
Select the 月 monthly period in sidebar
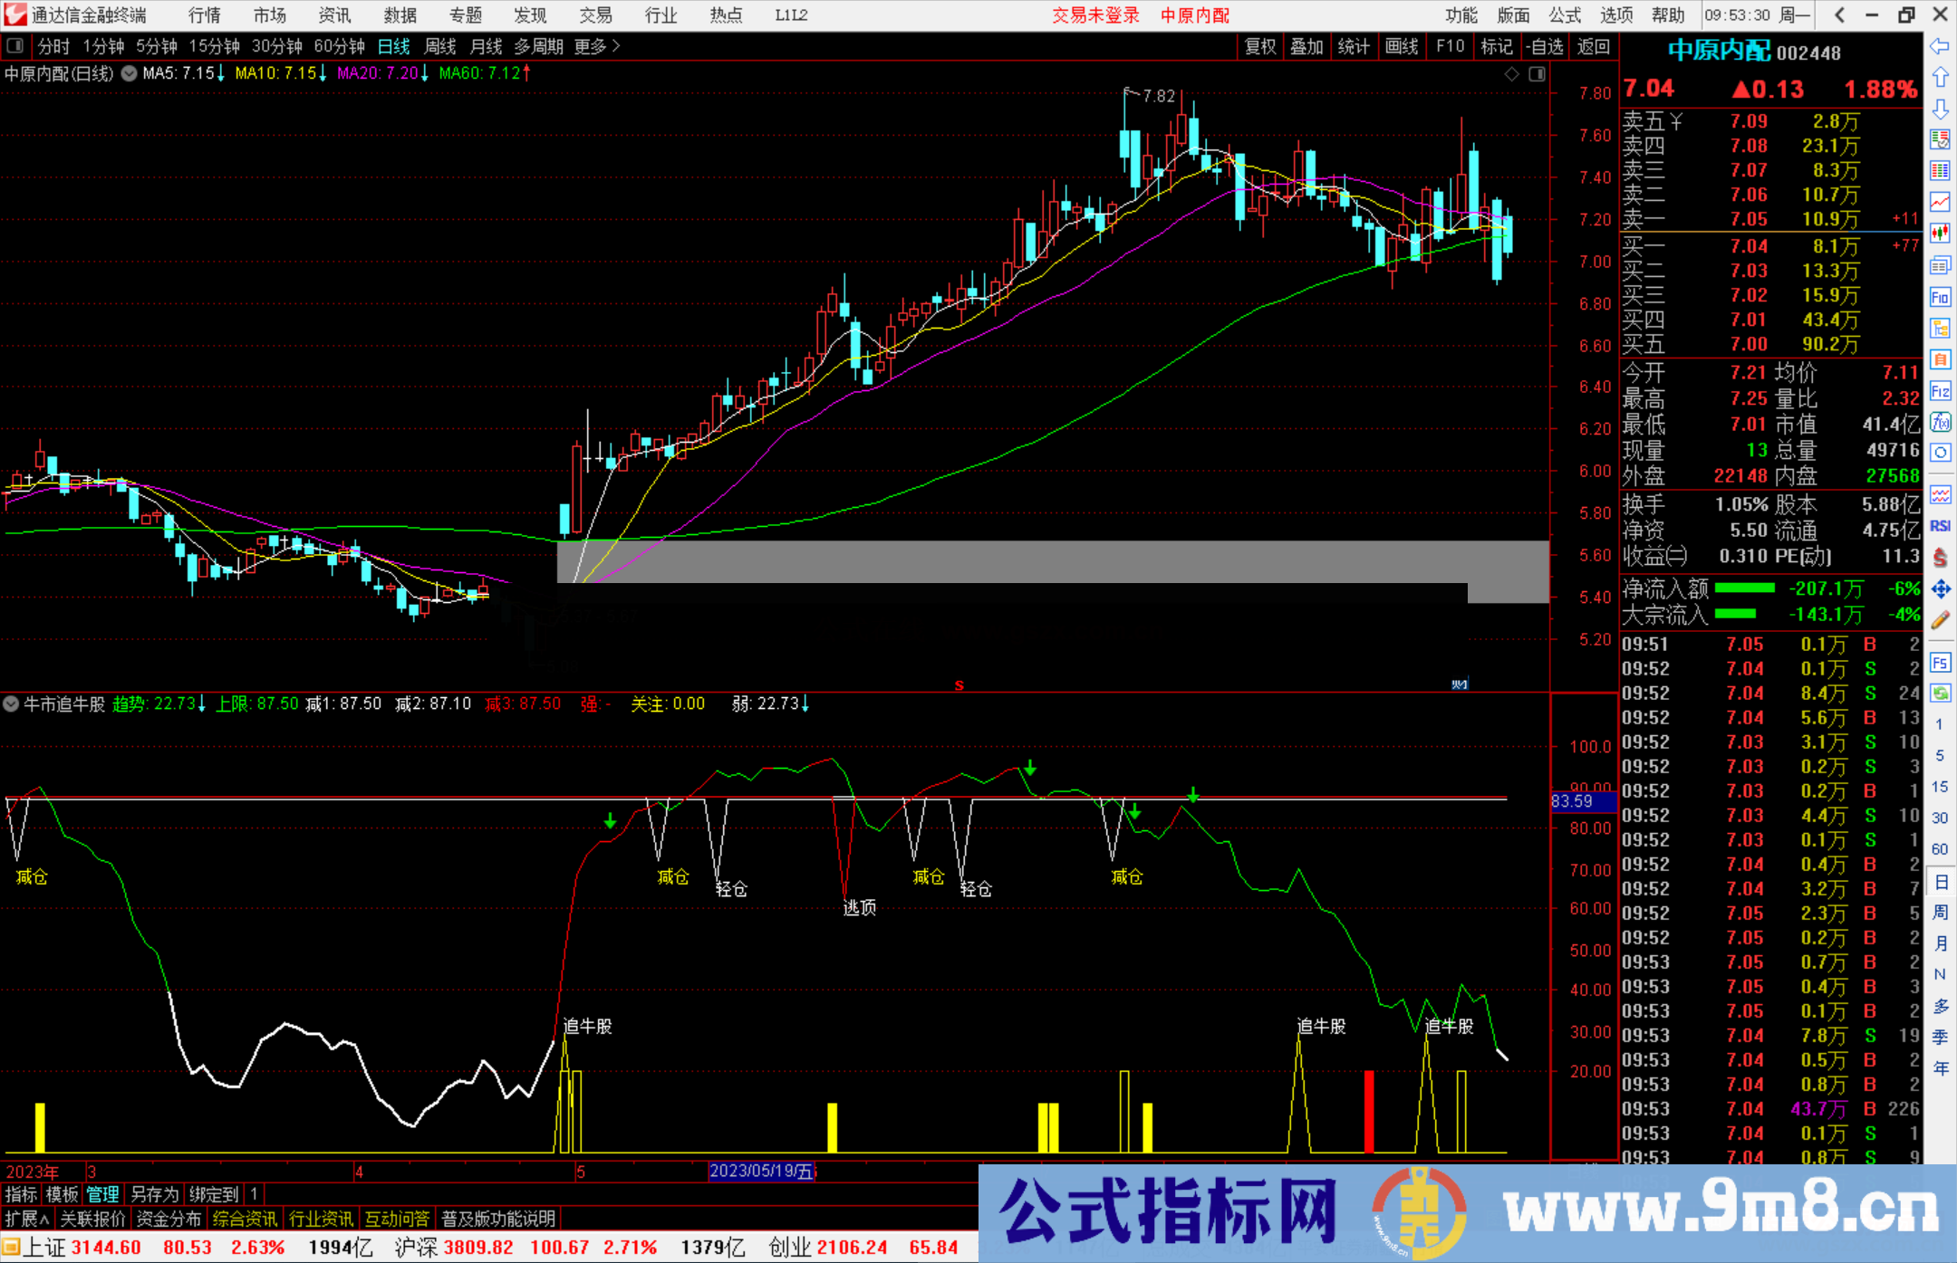tap(1940, 943)
